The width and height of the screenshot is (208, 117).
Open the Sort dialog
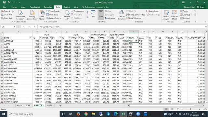pos(93,14)
